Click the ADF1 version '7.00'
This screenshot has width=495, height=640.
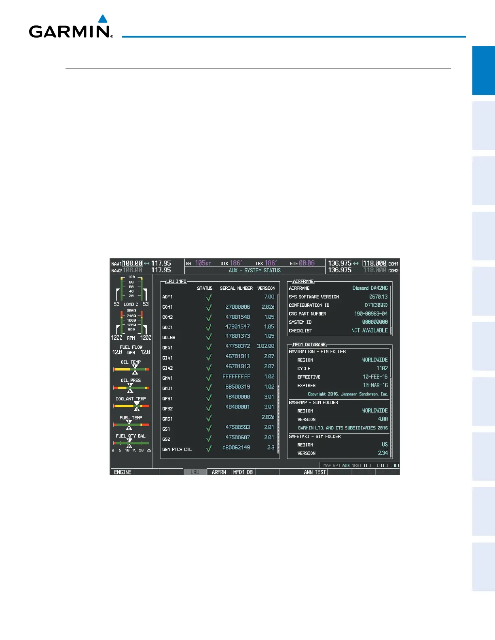269,297
